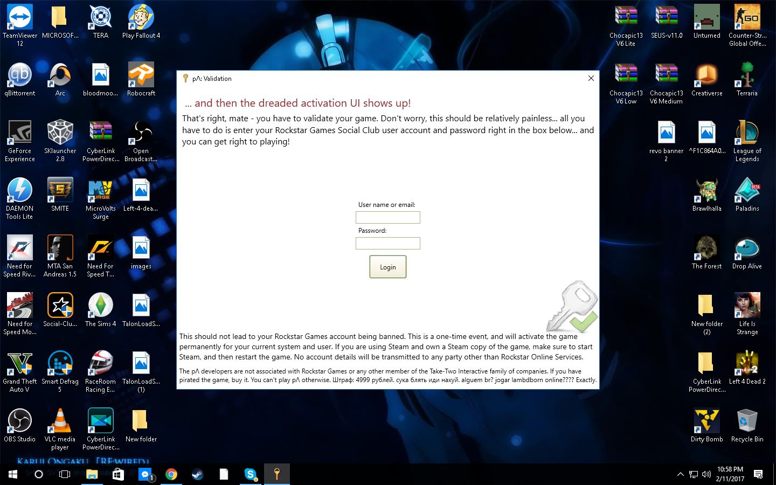This screenshot has width=776, height=485.
Task: Open Google Chrome from the taskbar
Action: [x=171, y=474]
